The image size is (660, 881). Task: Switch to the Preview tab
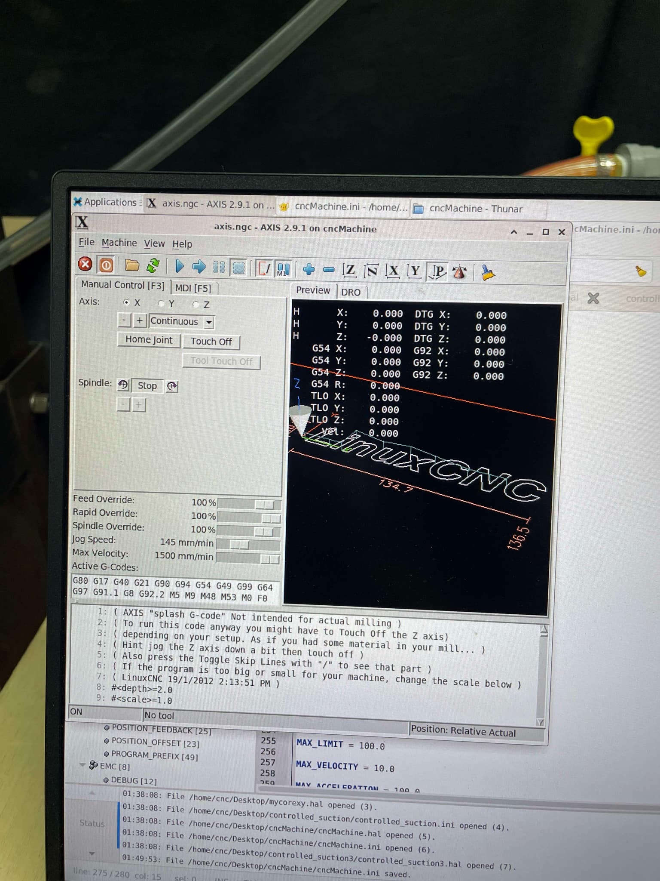pos(313,290)
